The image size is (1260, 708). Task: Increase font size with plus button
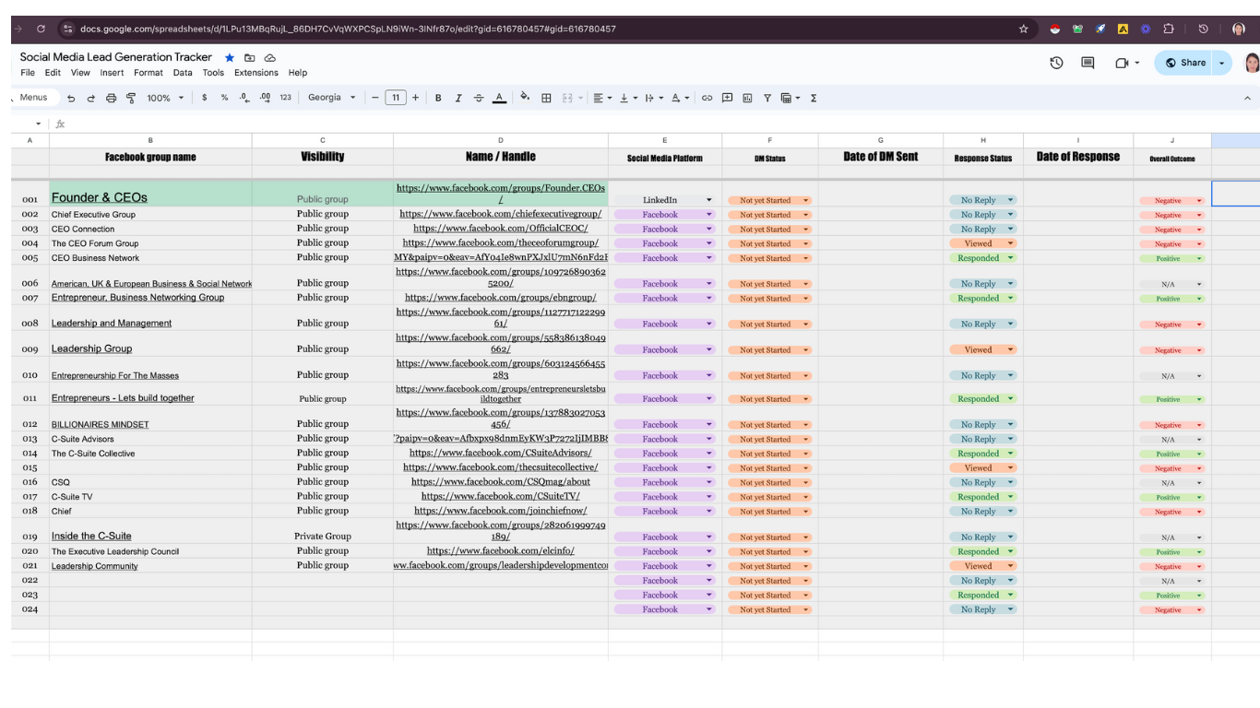pos(415,98)
